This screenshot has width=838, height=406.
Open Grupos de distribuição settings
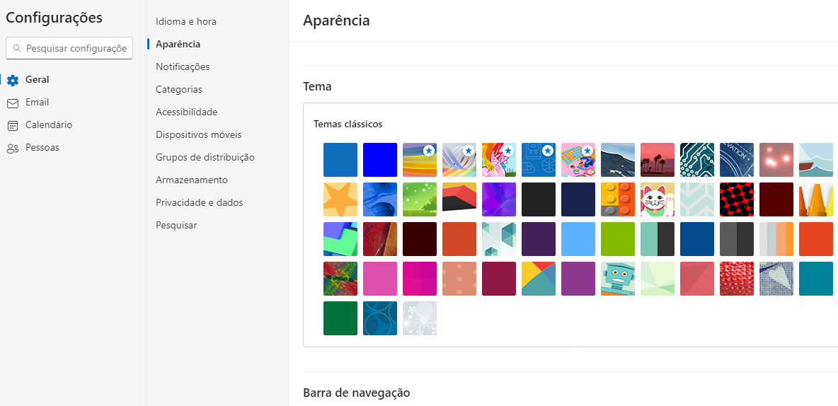(205, 157)
